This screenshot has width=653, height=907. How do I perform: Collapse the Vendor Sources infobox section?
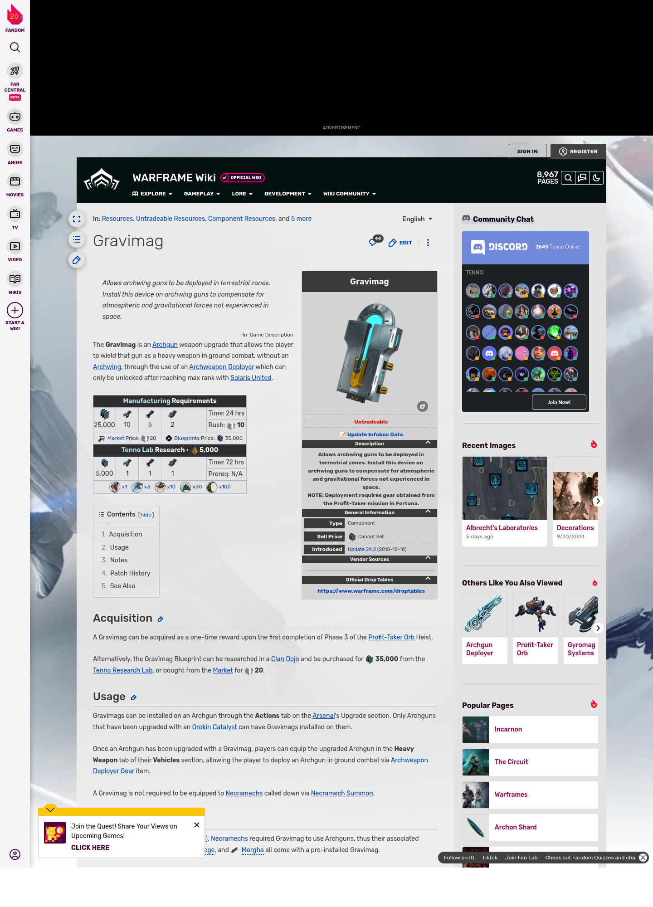[x=428, y=558]
